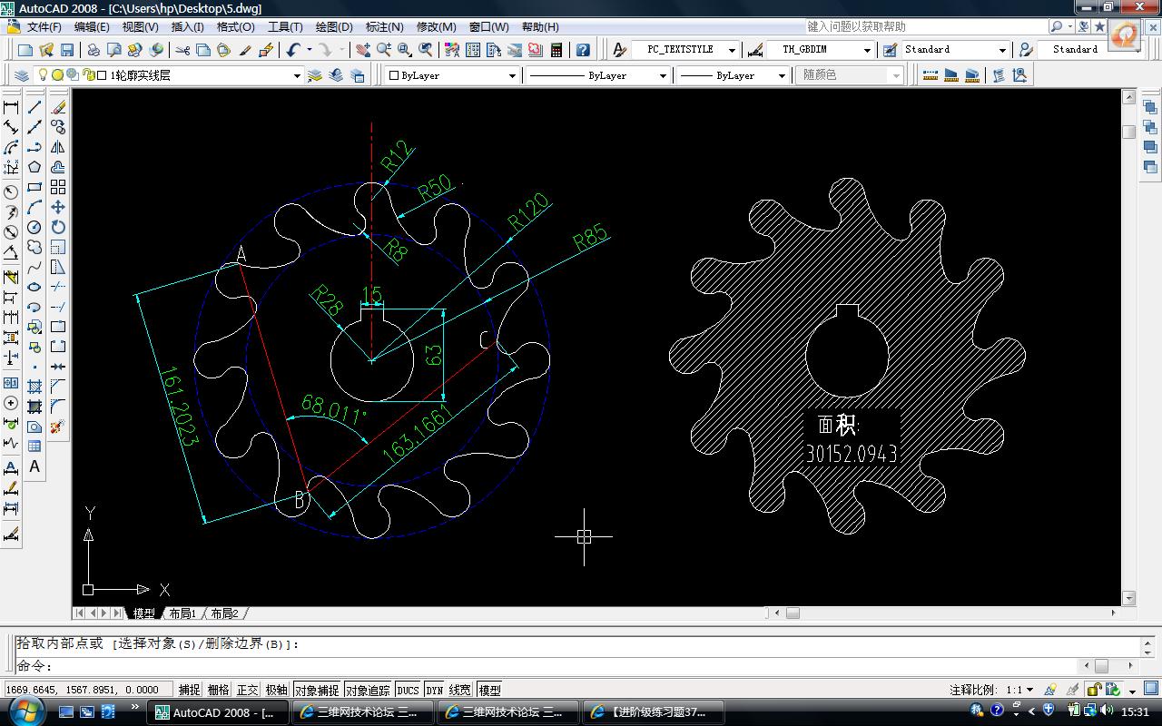Screen dimensions: 1162x726
Task: Toggle DYN dynamic input in status bar
Action: (x=435, y=690)
